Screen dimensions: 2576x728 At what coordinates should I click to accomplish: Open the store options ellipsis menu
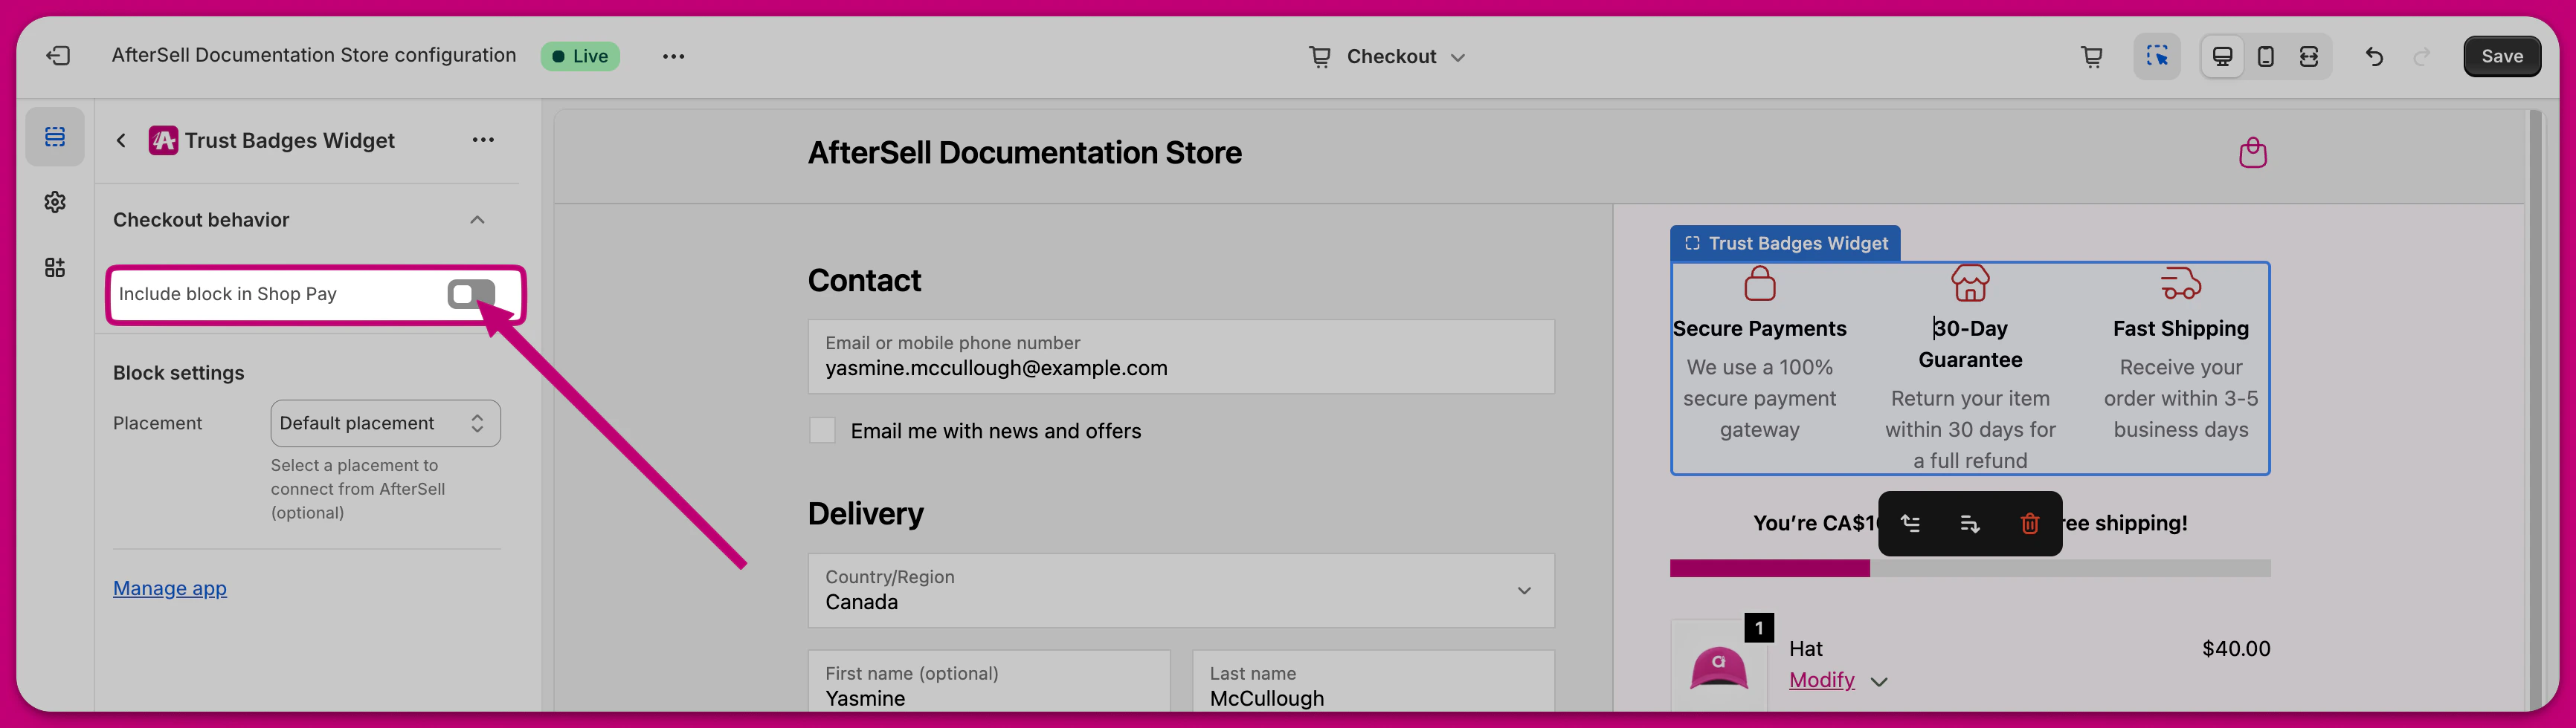(x=673, y=56)
